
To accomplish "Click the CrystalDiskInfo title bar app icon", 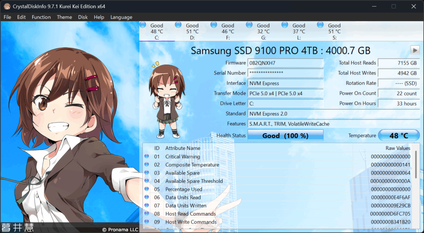I will point(7,6).
